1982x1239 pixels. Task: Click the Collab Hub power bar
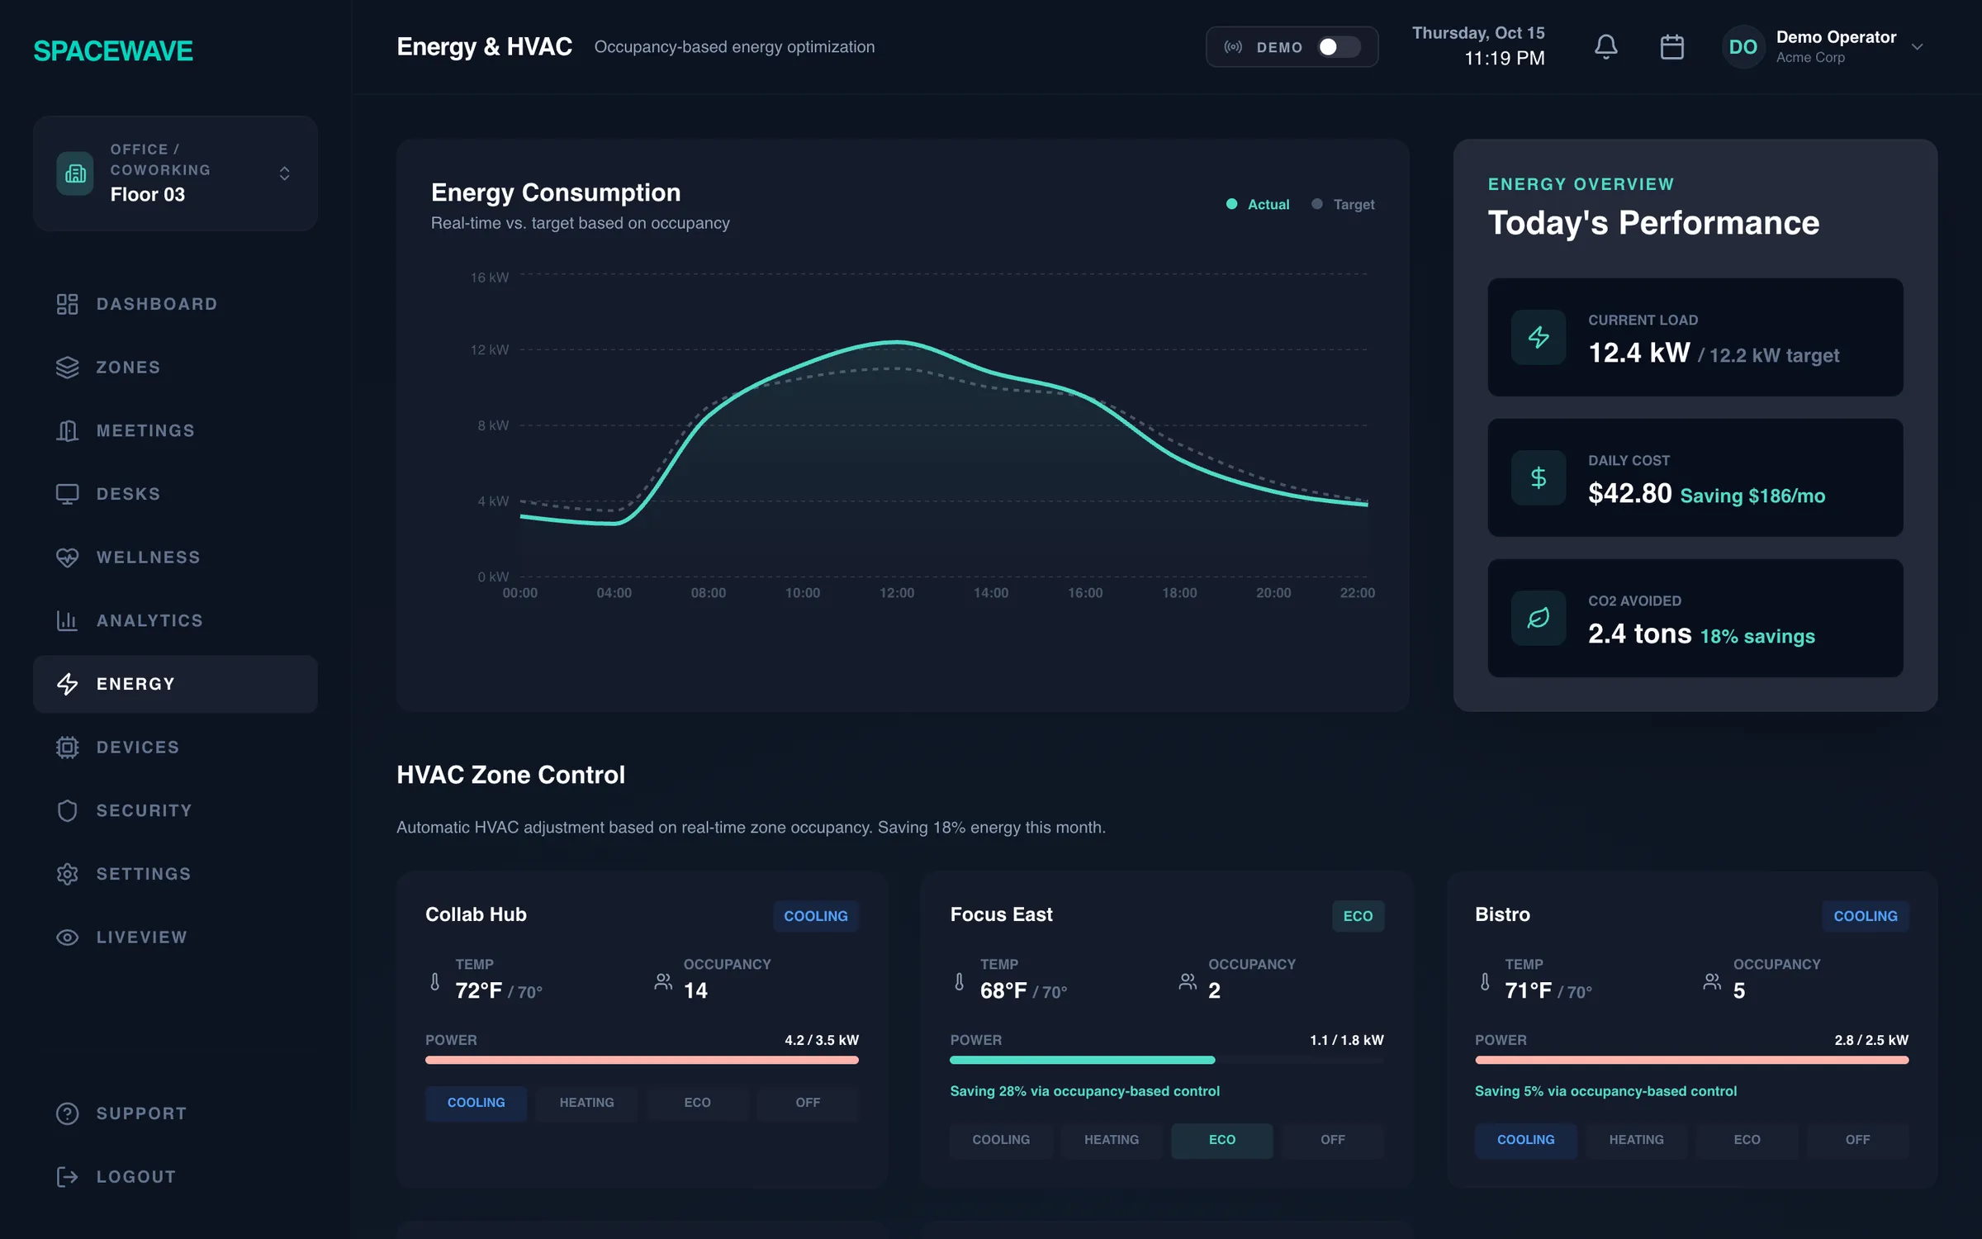click(642, 1060)
